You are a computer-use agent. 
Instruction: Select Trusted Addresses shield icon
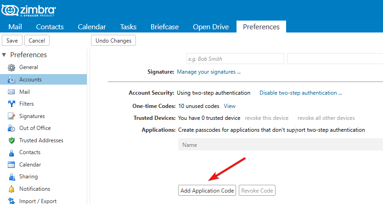(11, 140)
